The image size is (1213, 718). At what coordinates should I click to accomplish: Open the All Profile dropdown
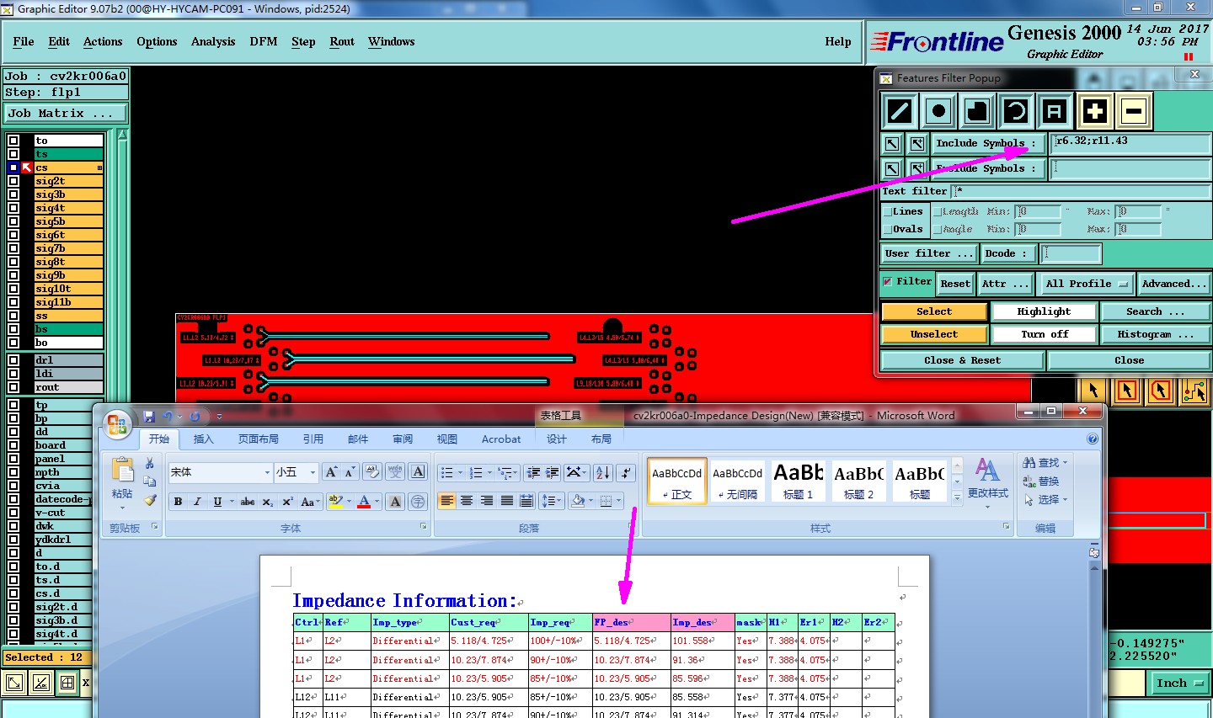click(1087, 284)
